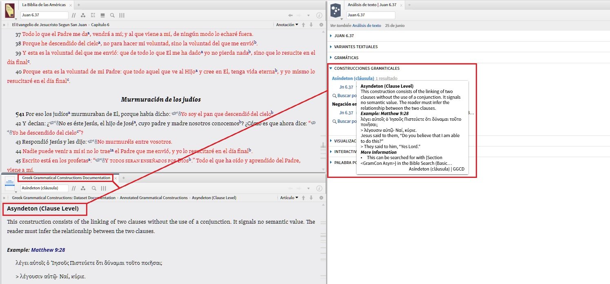The image size is (610, 284).
Task: Add new tab beside Greek Grammatical Constructions tab
Action: [x=124, y=178]
